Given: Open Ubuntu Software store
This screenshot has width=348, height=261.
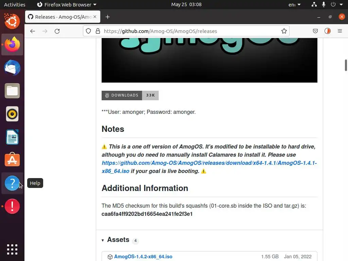Looking at the screenshot, I should (12, 160).
